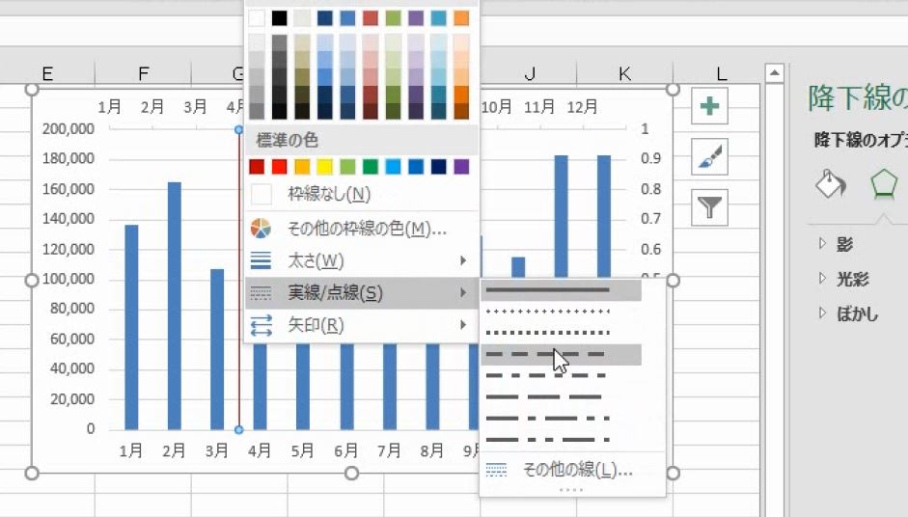Open その他の線 options
This screenshot has width=908, height=517.
point(573,469)
